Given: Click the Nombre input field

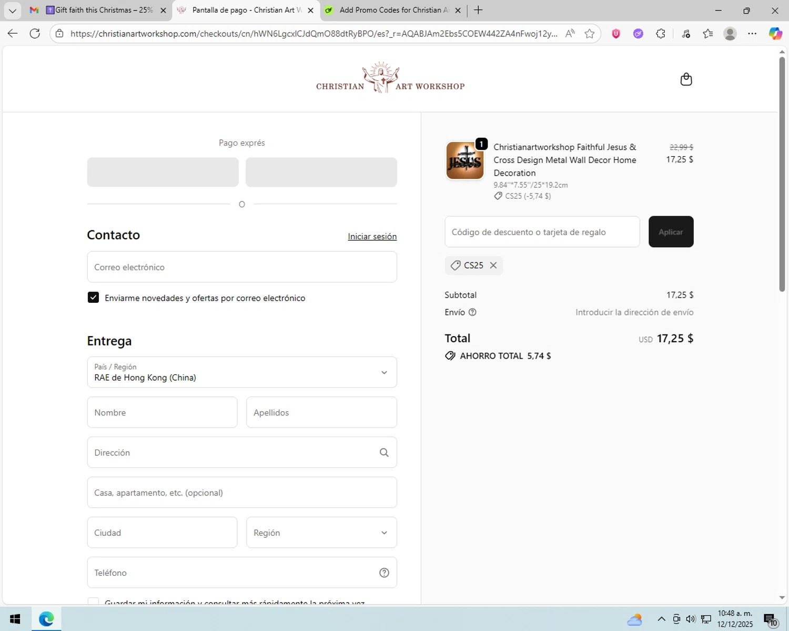Looking at the screenshot, I should coord(162,413).
